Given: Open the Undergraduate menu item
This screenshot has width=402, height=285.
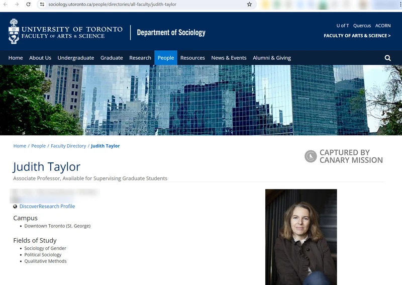Looking at the screenshot, I should tap(76, 58).
